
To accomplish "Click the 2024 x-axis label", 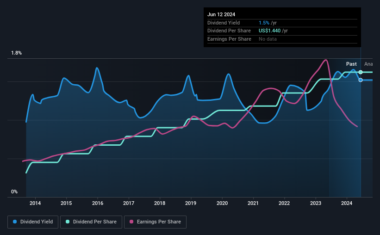I will coord(347,203).
